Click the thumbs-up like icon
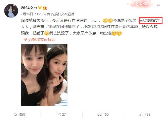 point(141,114)
